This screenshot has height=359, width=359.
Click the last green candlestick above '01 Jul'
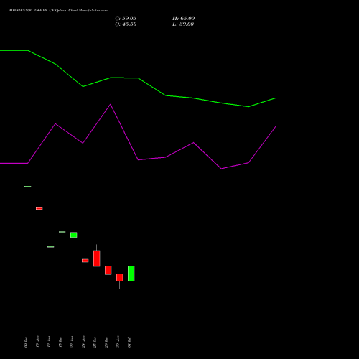tap(131, 274)
